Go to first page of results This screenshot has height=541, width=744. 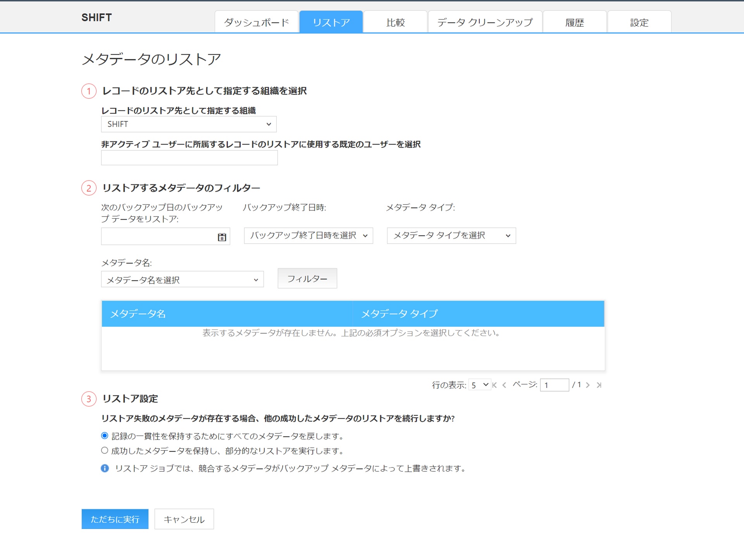(494, 385)
